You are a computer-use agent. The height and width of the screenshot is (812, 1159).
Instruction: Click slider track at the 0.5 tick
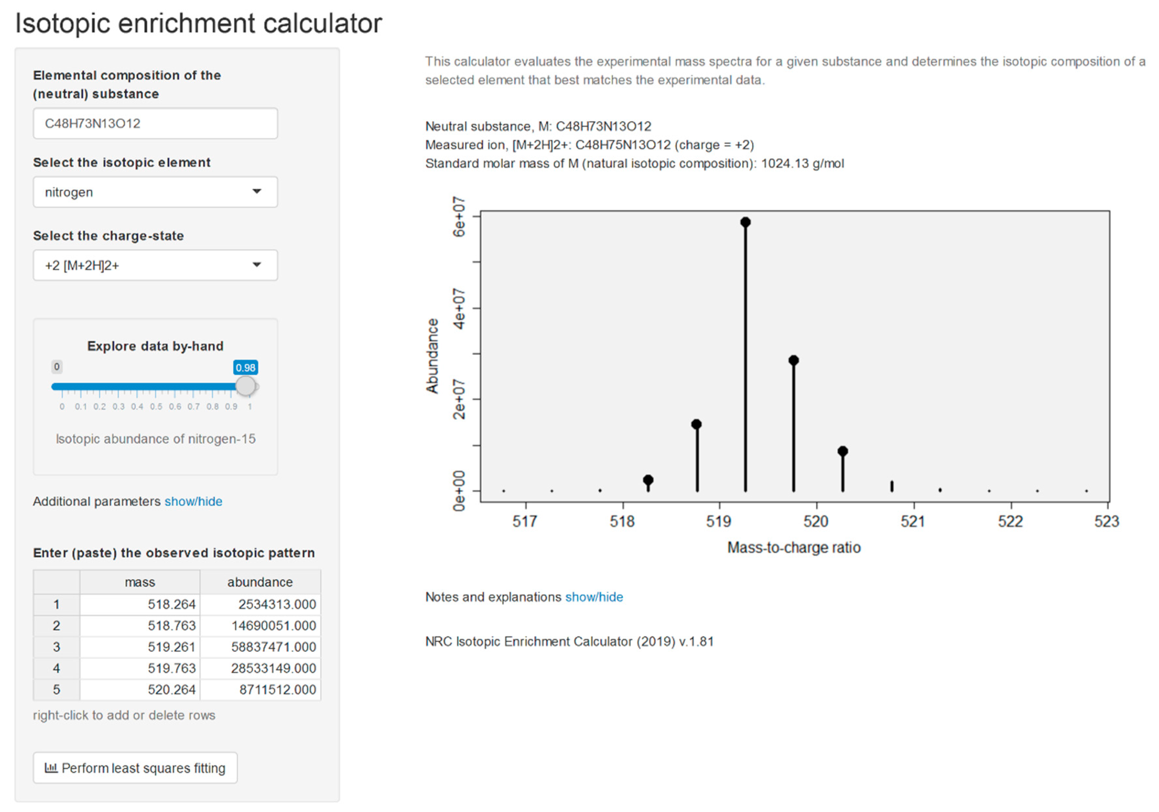(156, 387)
